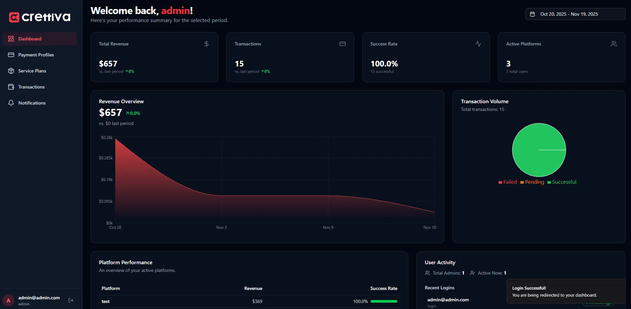
Task: Click the Login Successful toast notification
Action: tap(565, 291)
